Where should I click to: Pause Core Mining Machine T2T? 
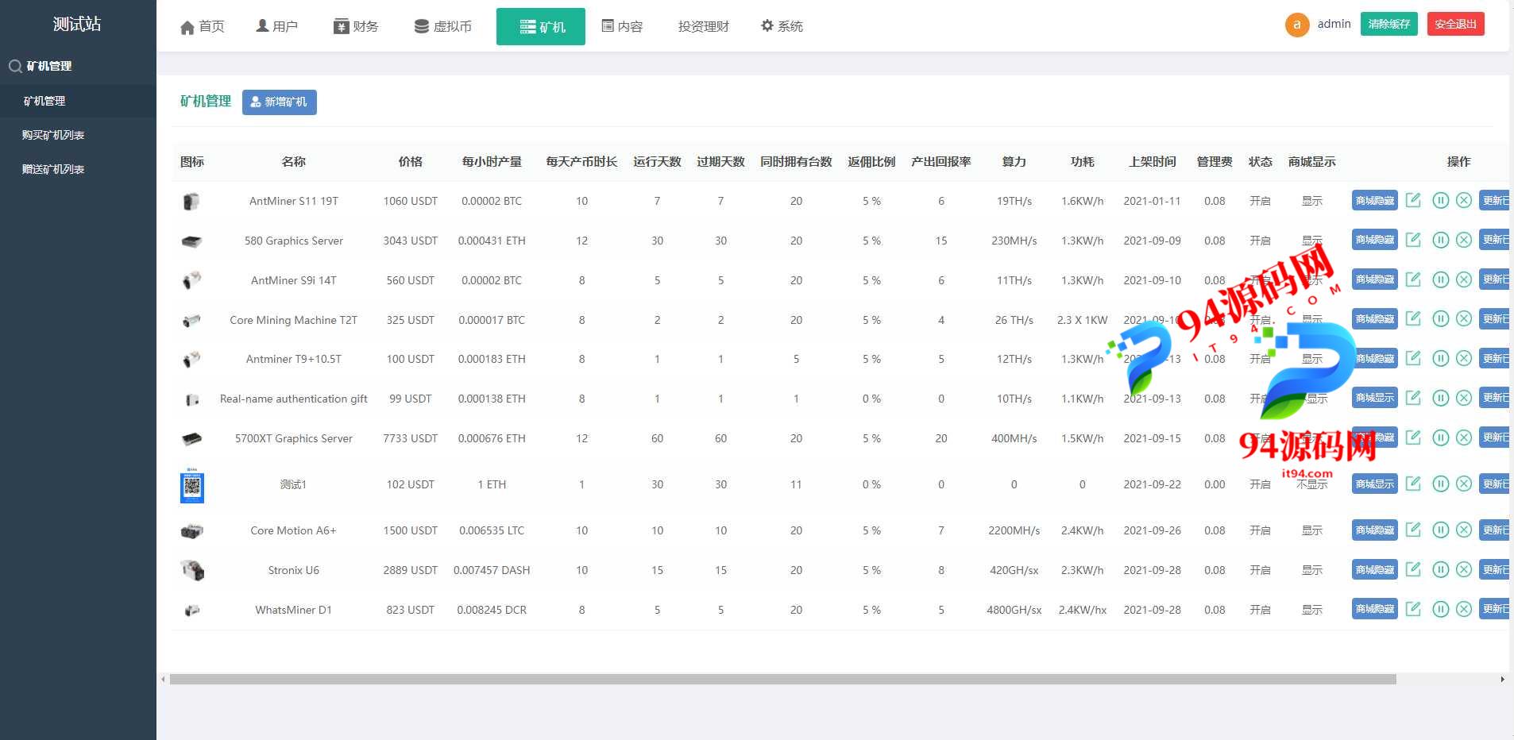(1440, 318)
